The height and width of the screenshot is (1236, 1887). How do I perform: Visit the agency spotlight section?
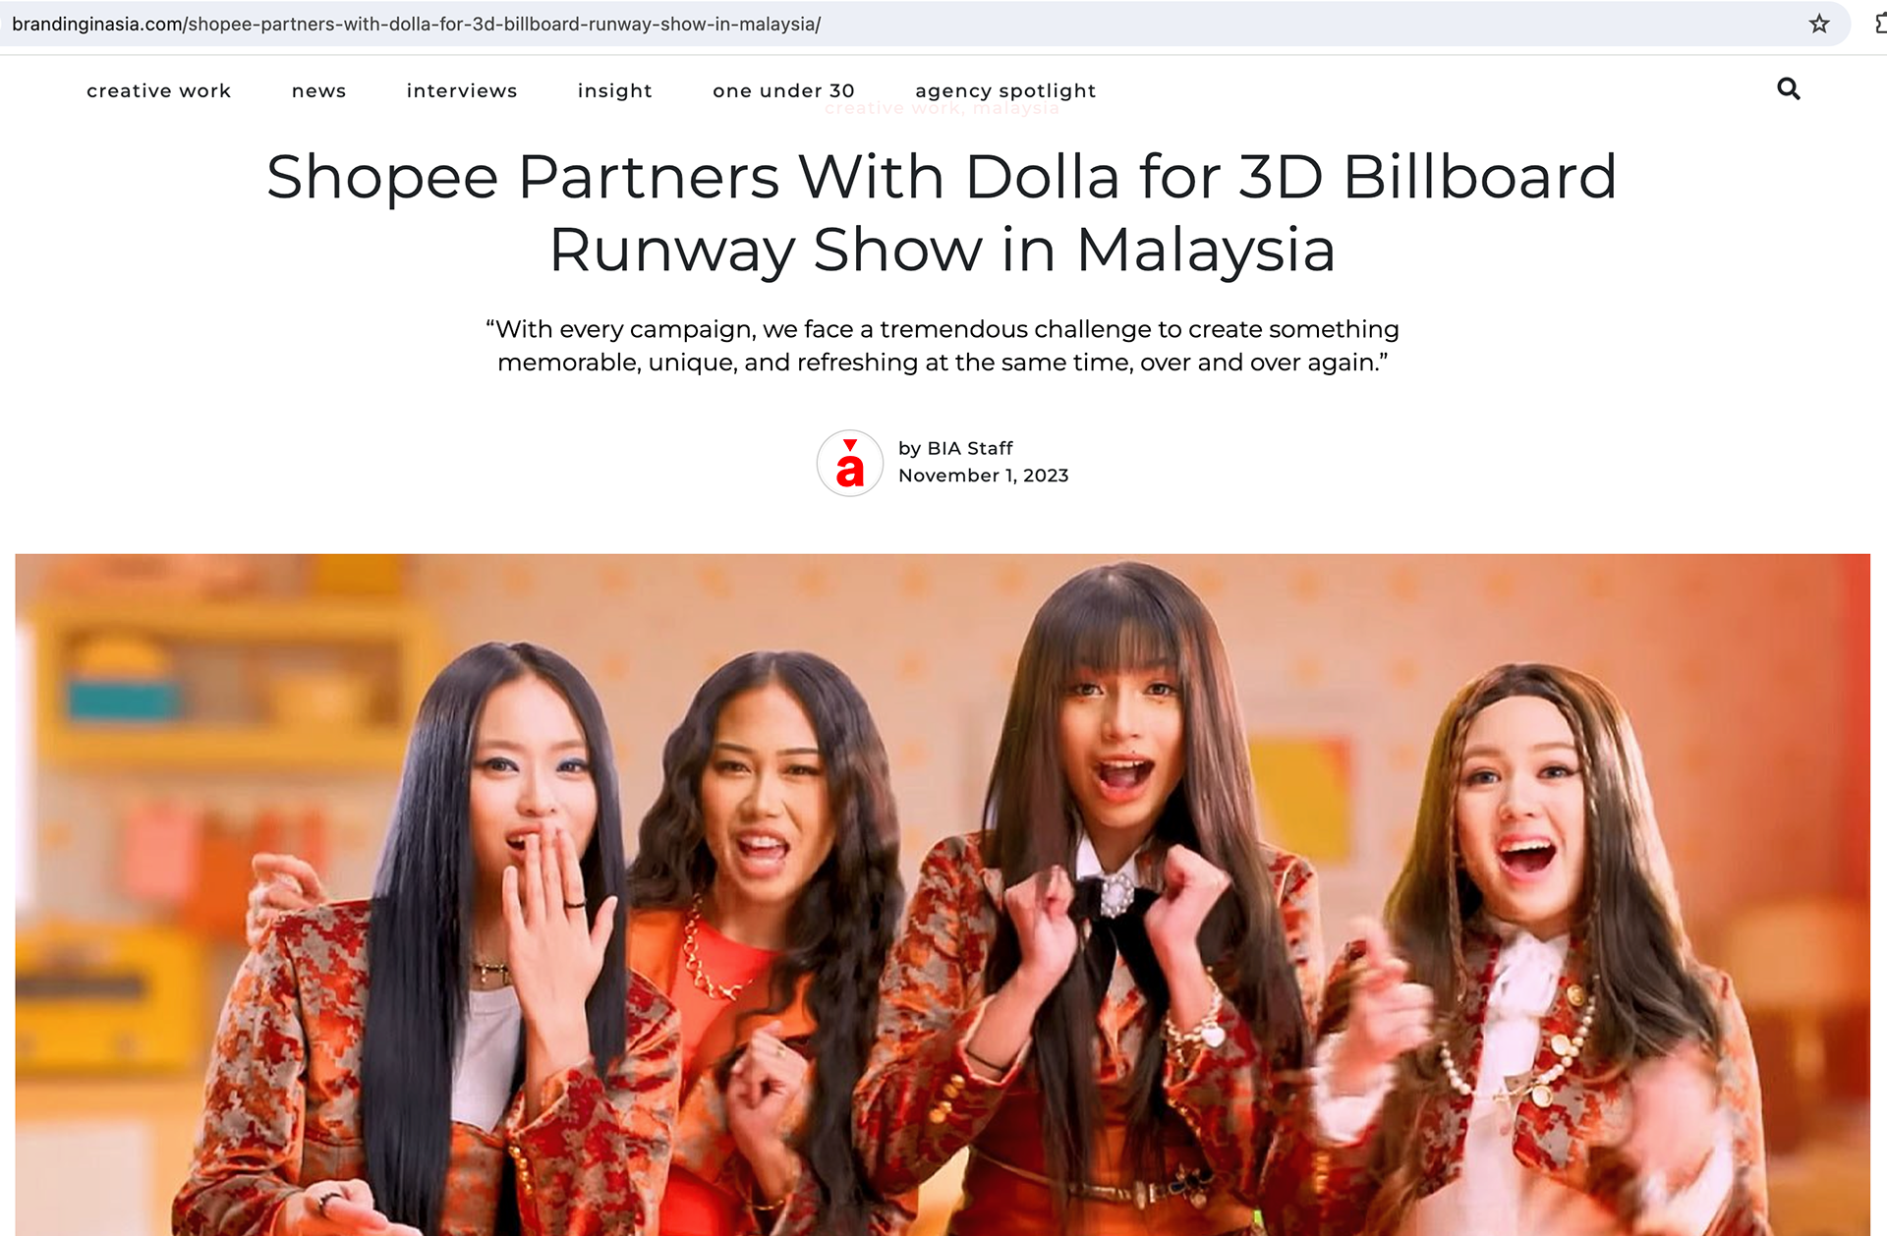(1005, 90)
